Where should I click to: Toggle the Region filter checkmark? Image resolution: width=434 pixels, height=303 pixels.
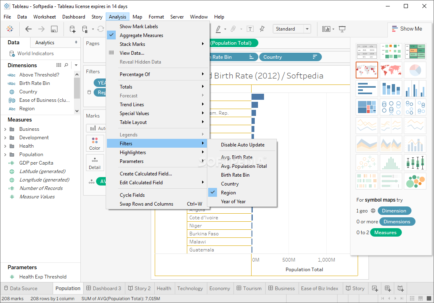pos(242,193)
